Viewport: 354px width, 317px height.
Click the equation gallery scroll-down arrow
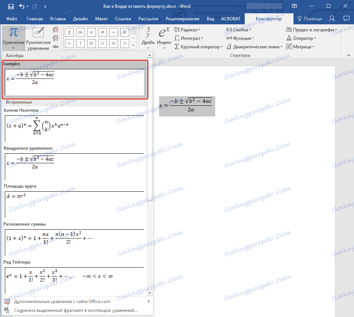click(x=149, y=293)
